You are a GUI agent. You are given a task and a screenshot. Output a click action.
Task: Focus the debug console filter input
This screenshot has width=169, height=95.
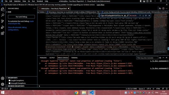point(147,58)
